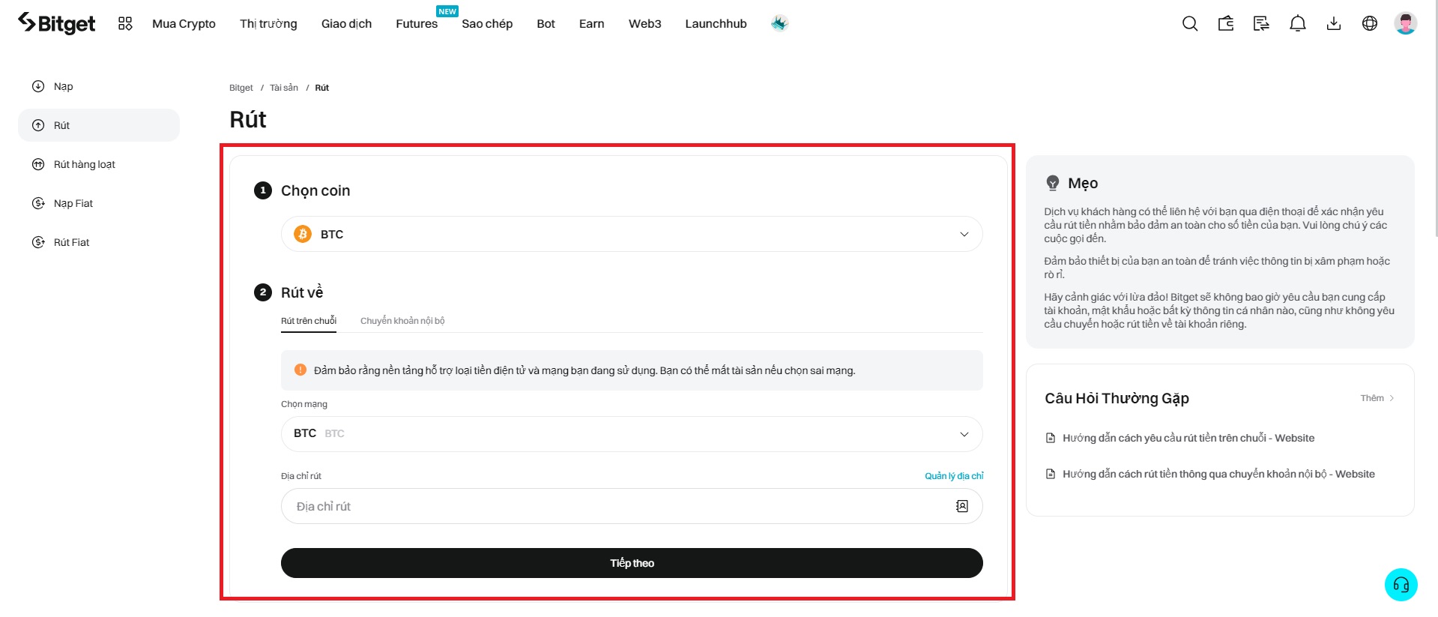Click the Tiếp theo button

(x=632, y=563)
